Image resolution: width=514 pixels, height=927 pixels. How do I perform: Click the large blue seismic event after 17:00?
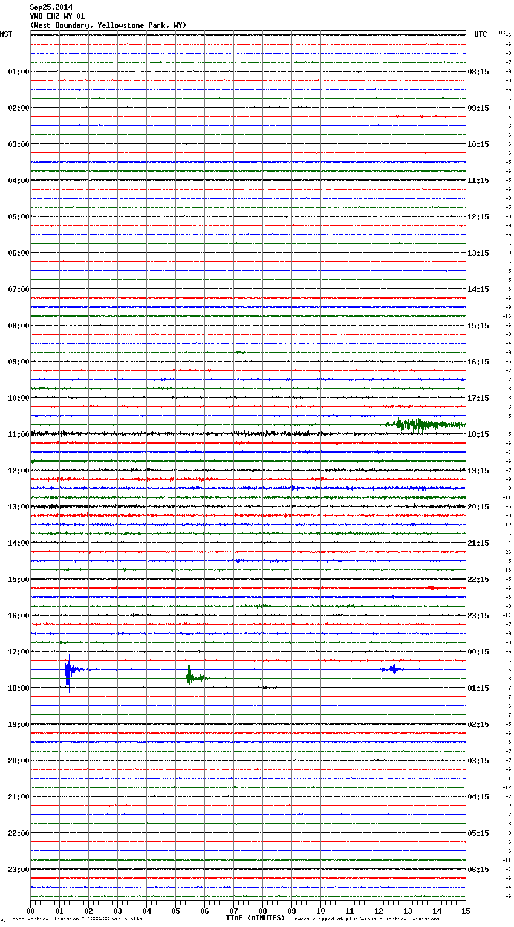[71, 670]
